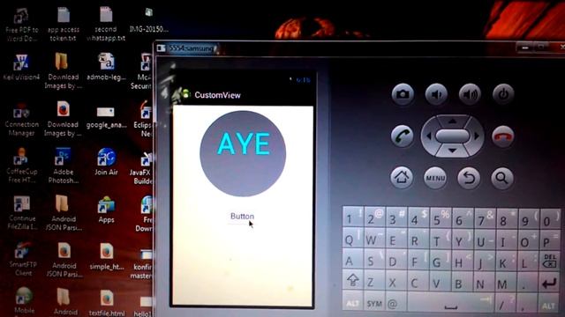The height and width of the screenshot is (317, 565).
Task: Click the D-pad down arrow
Action: point(452,151)
